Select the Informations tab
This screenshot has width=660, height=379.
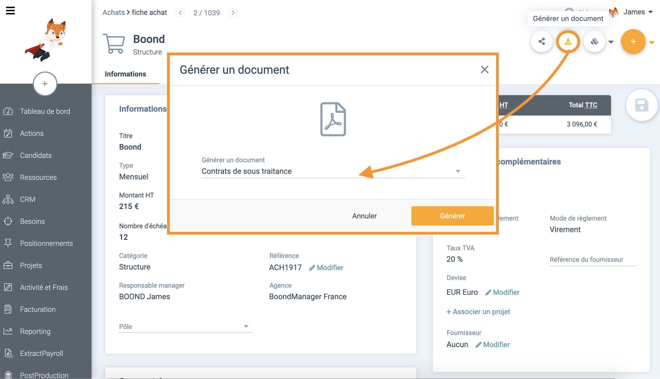tap(125, 74)
